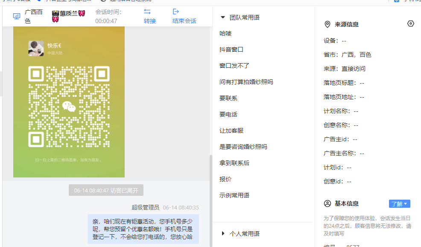The height and width of the screenshot is (247, 421).
Task: Click the 超级管理员 sender name
Action: tap(145, 208)
